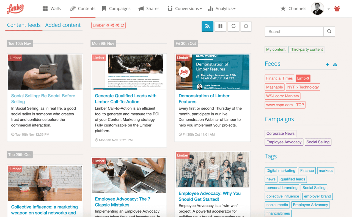Image resolution: width=352 pixels, height=217 pixels.
Task: Open Employee Advocacy: Why You Should Get Started!
Action: pyautogui.click(x=210, y=196)
